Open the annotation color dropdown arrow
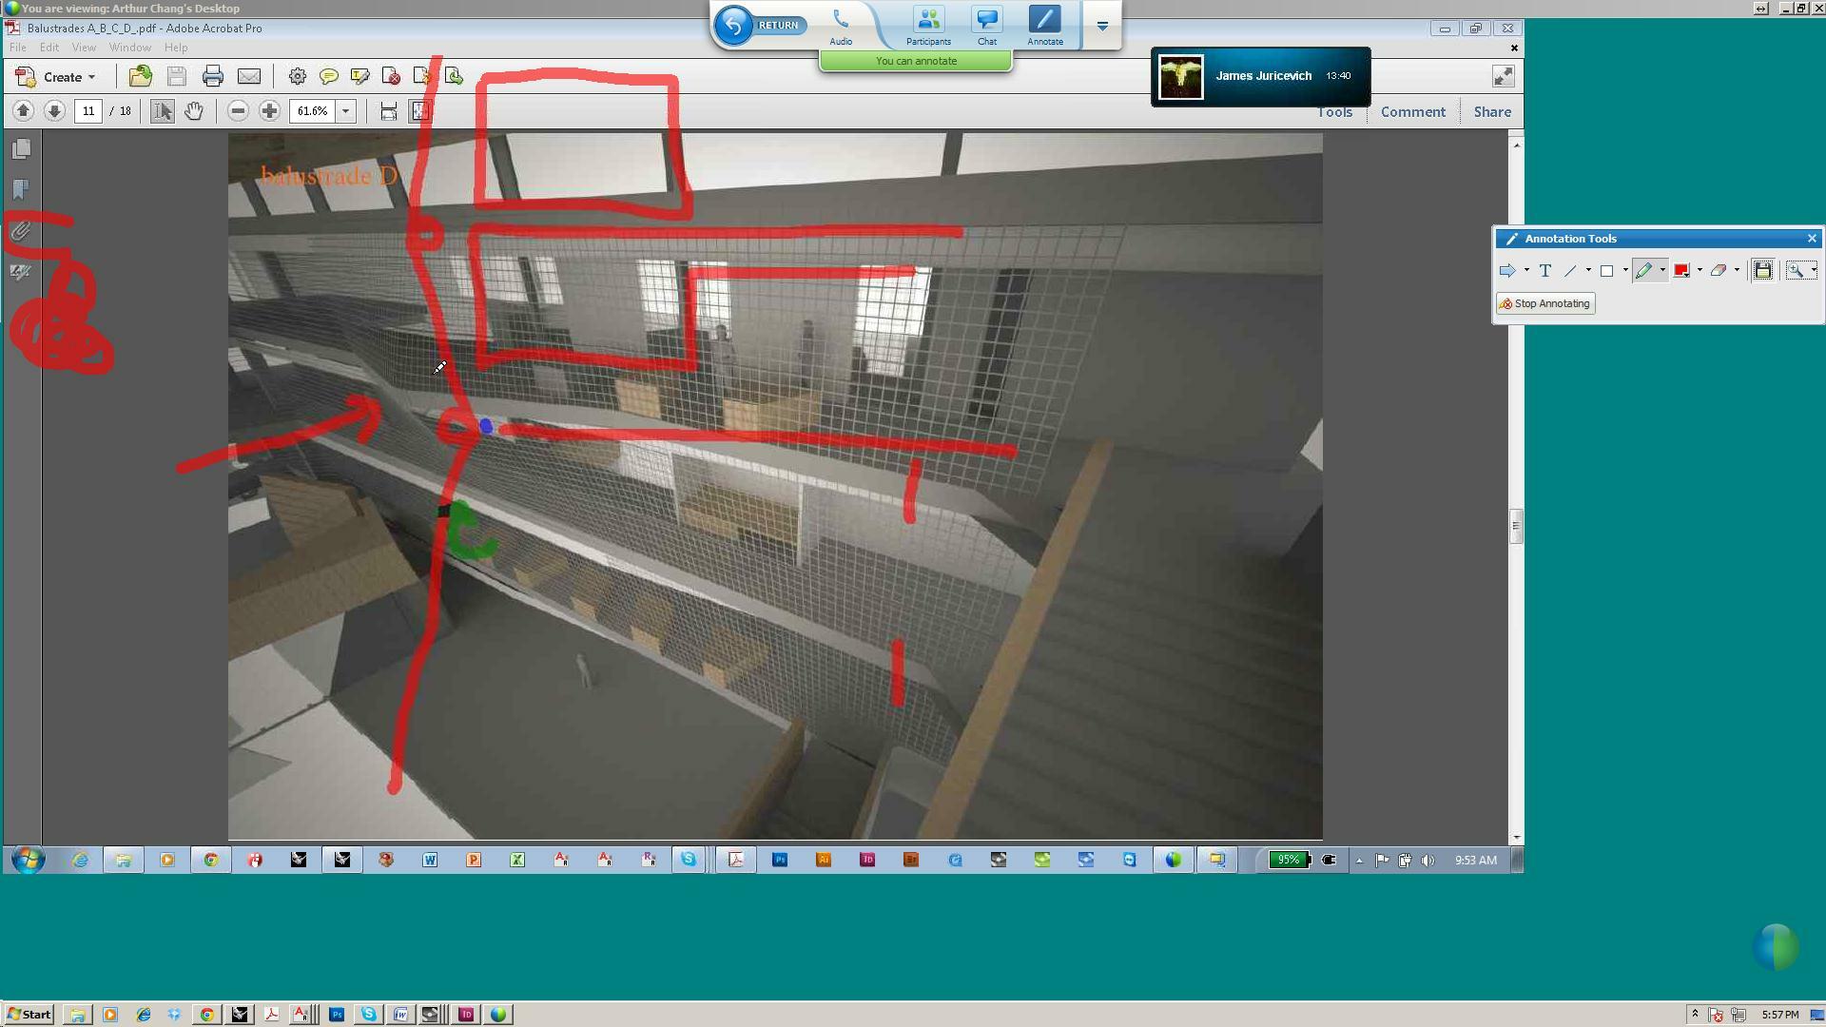Image resolution: width=1826 pixels, height=1027 pixels. point(1700,271)
